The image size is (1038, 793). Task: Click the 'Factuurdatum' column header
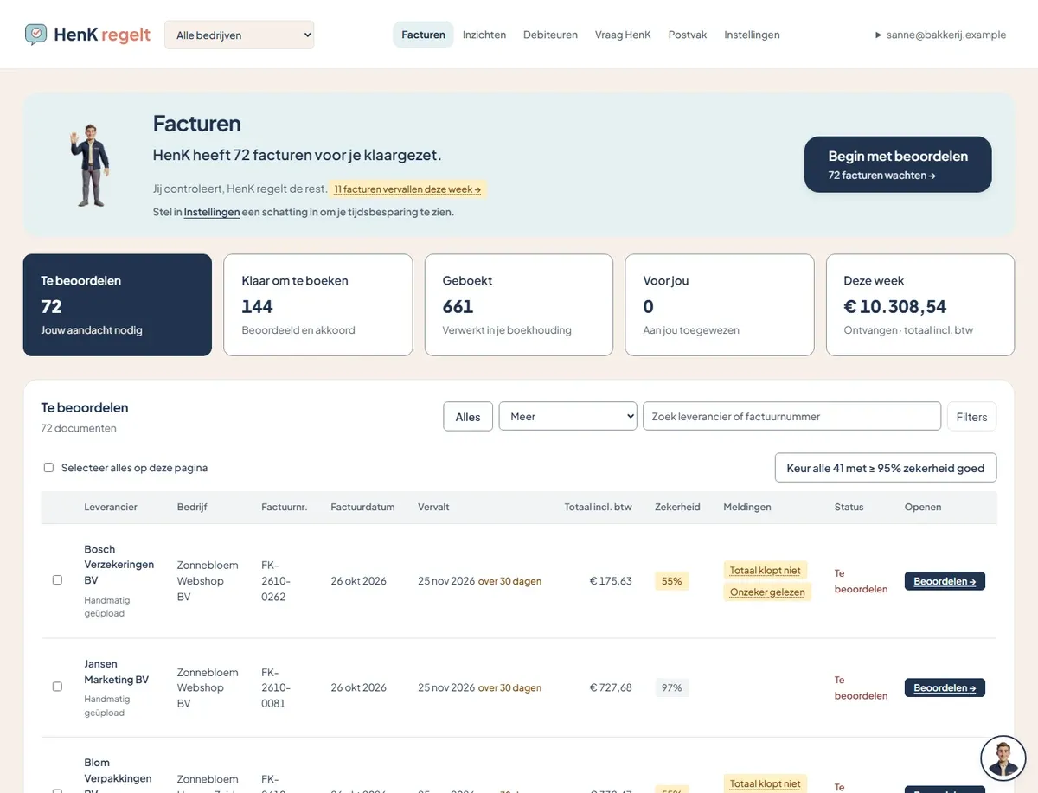point(362,507)
